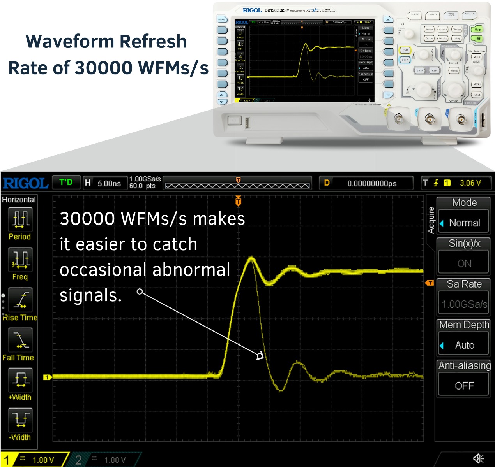The height and width of the screenshot is (467, 495).
Task: Click the waveform memory position bar in enlarged screen
Action: [x=237, y=184]
